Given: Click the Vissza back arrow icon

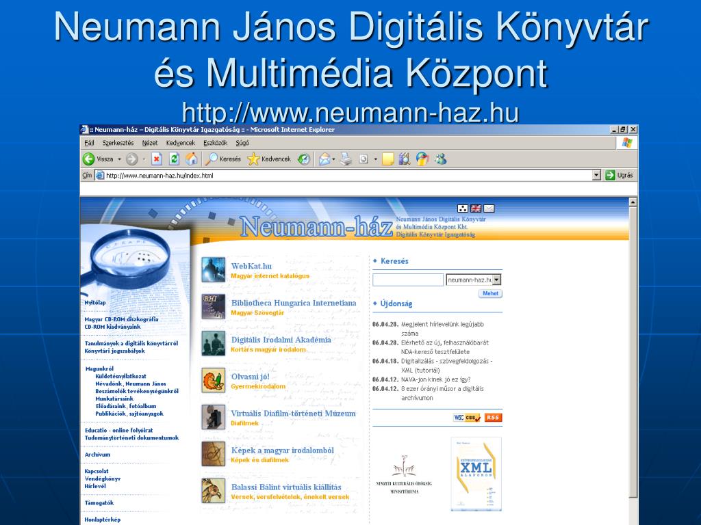Looking at the screenshot, I should (x=89, y=159).
